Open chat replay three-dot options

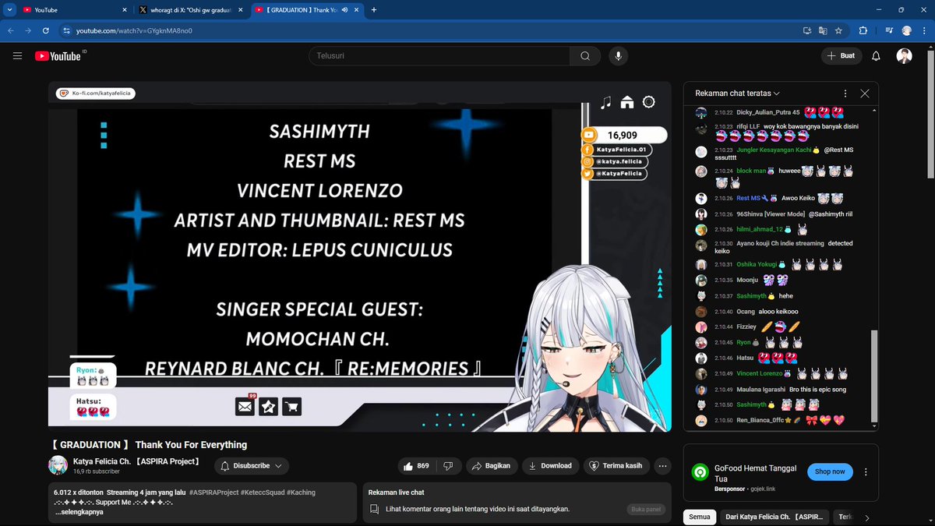[x=844, y=93]
